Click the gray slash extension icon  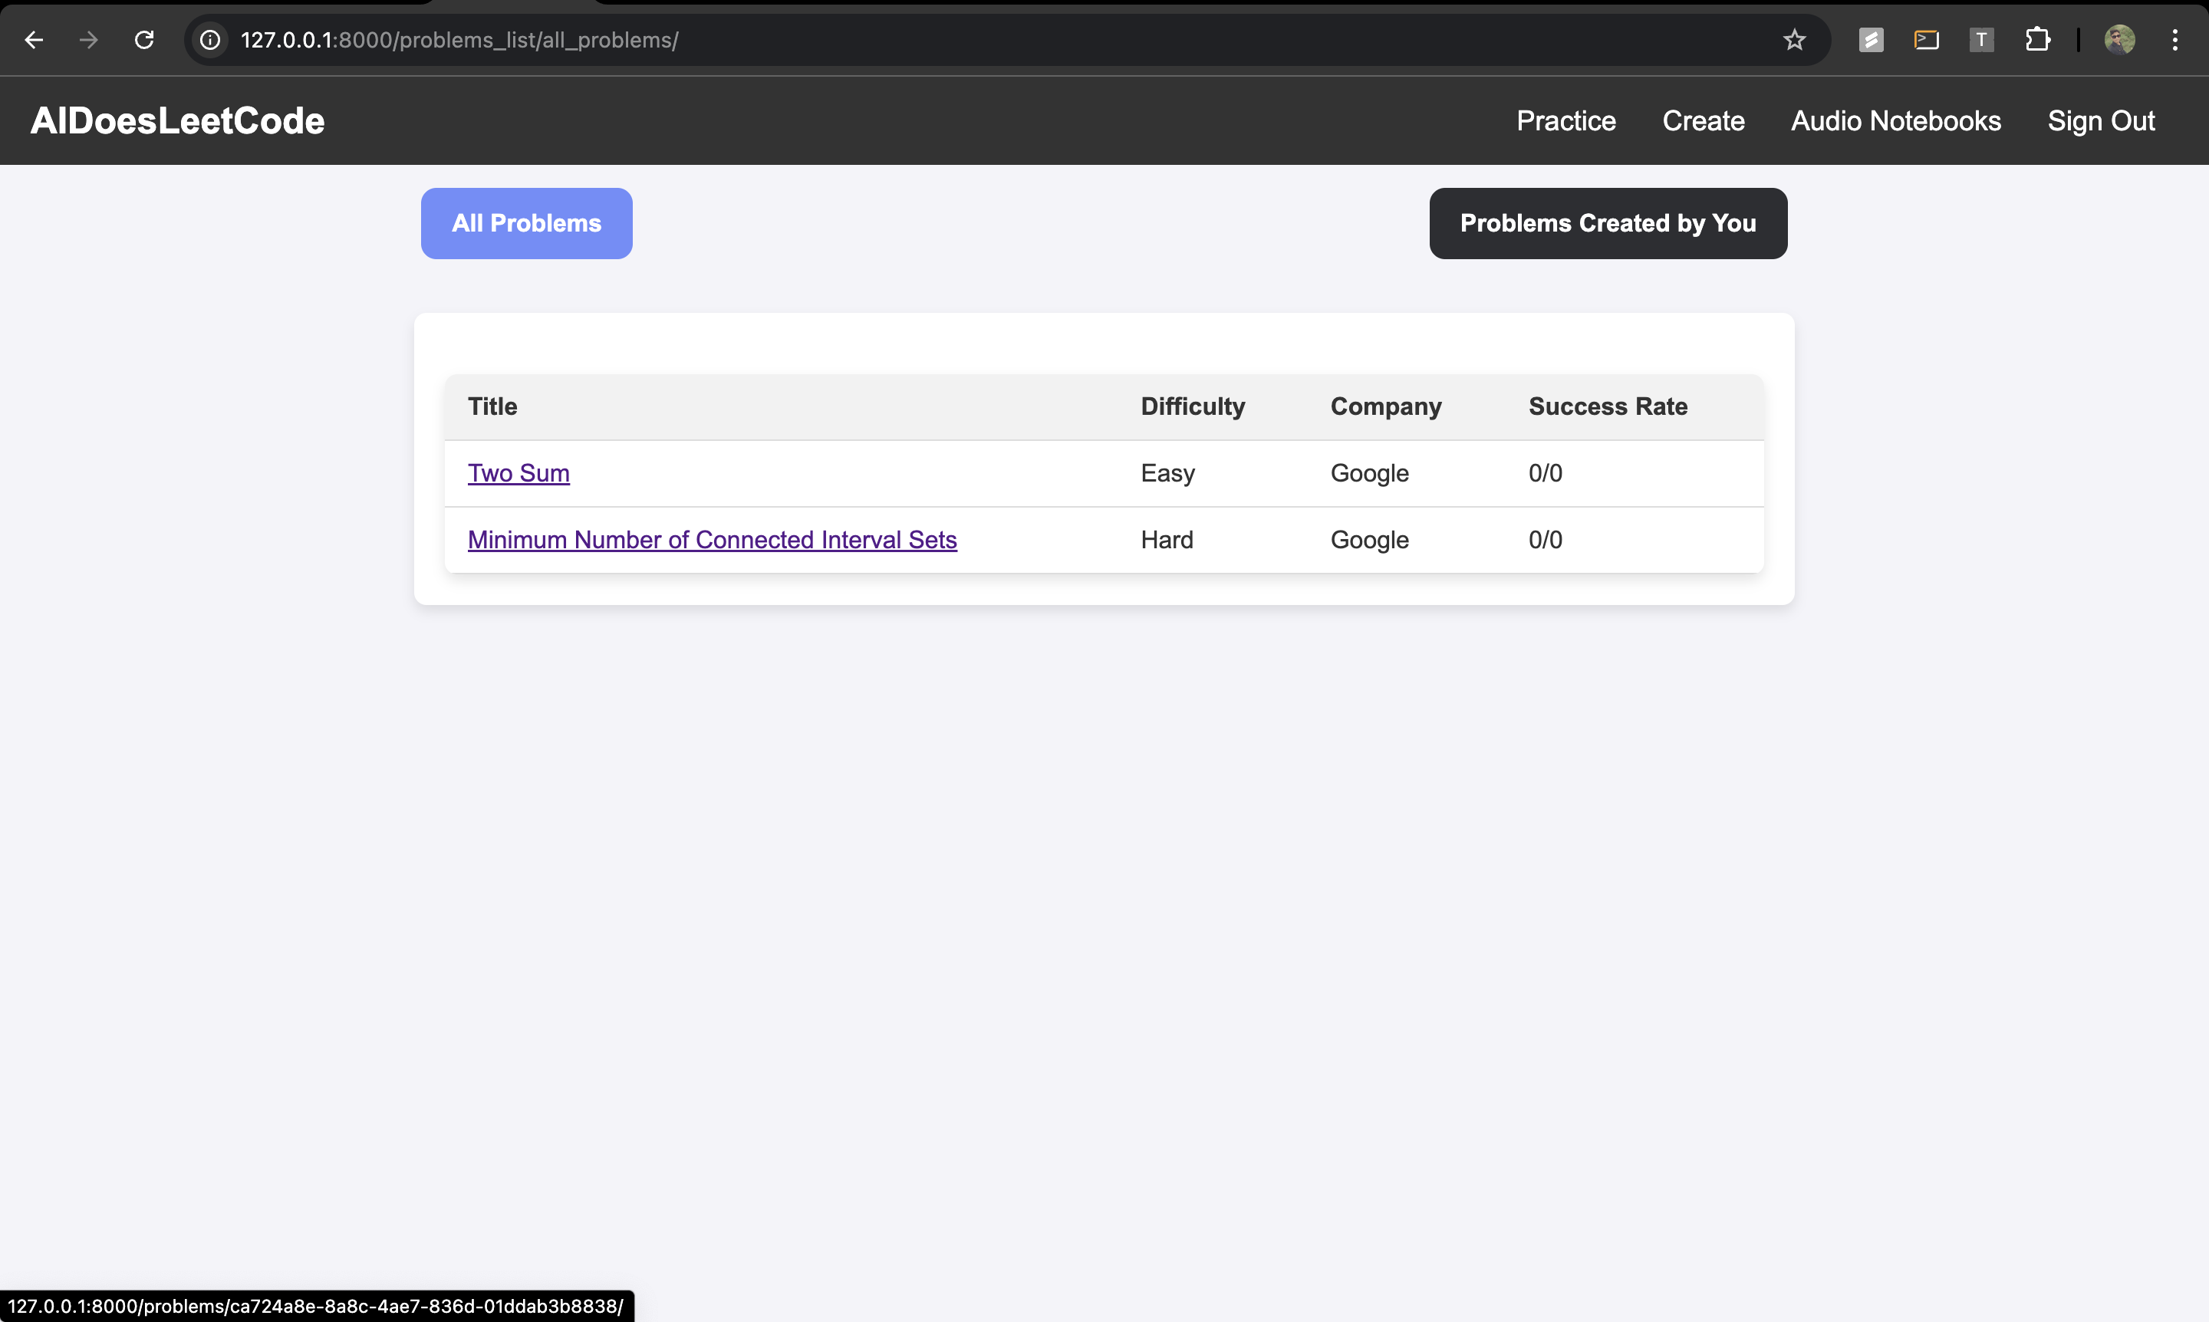1871,40
